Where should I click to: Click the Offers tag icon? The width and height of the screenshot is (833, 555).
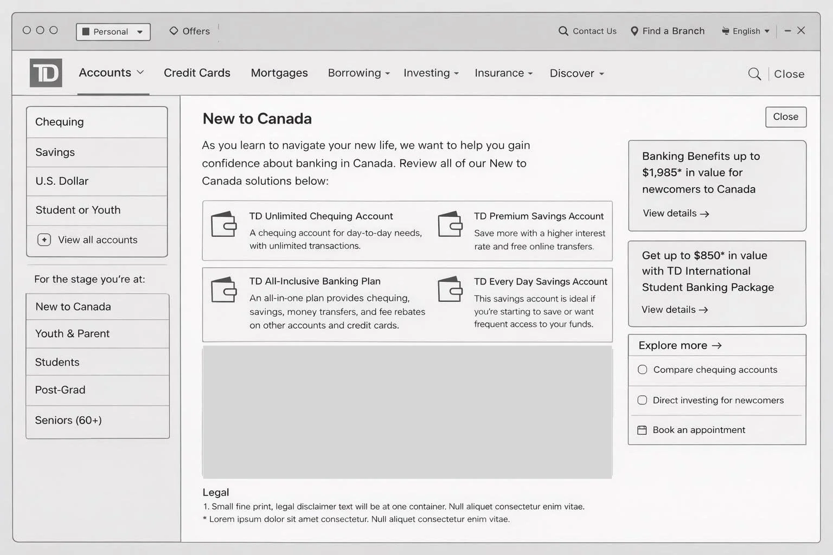point(174,31)
